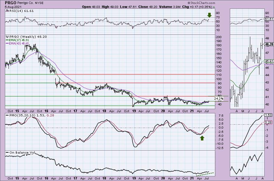Click the Volume 3.9M value
The image size is (274, 181).
[x=170, y=7]
